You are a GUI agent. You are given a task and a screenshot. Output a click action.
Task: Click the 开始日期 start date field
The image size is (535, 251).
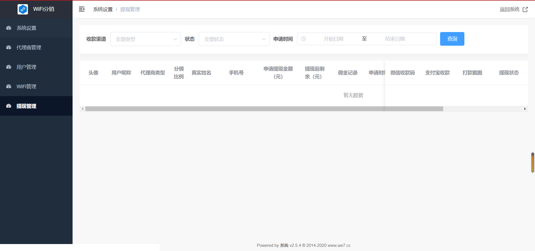click(333, 39)
